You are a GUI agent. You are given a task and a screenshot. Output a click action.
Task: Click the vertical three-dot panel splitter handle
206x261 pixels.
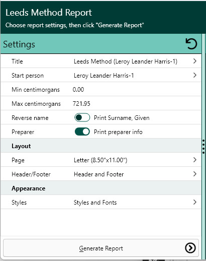203,147
